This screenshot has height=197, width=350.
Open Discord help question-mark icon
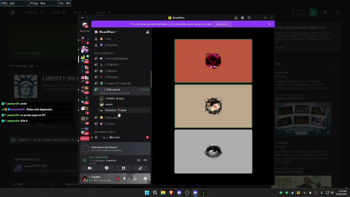click(x=242, y=18)
